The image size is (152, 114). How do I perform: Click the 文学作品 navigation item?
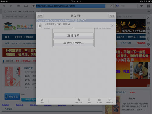coord(132,37)
